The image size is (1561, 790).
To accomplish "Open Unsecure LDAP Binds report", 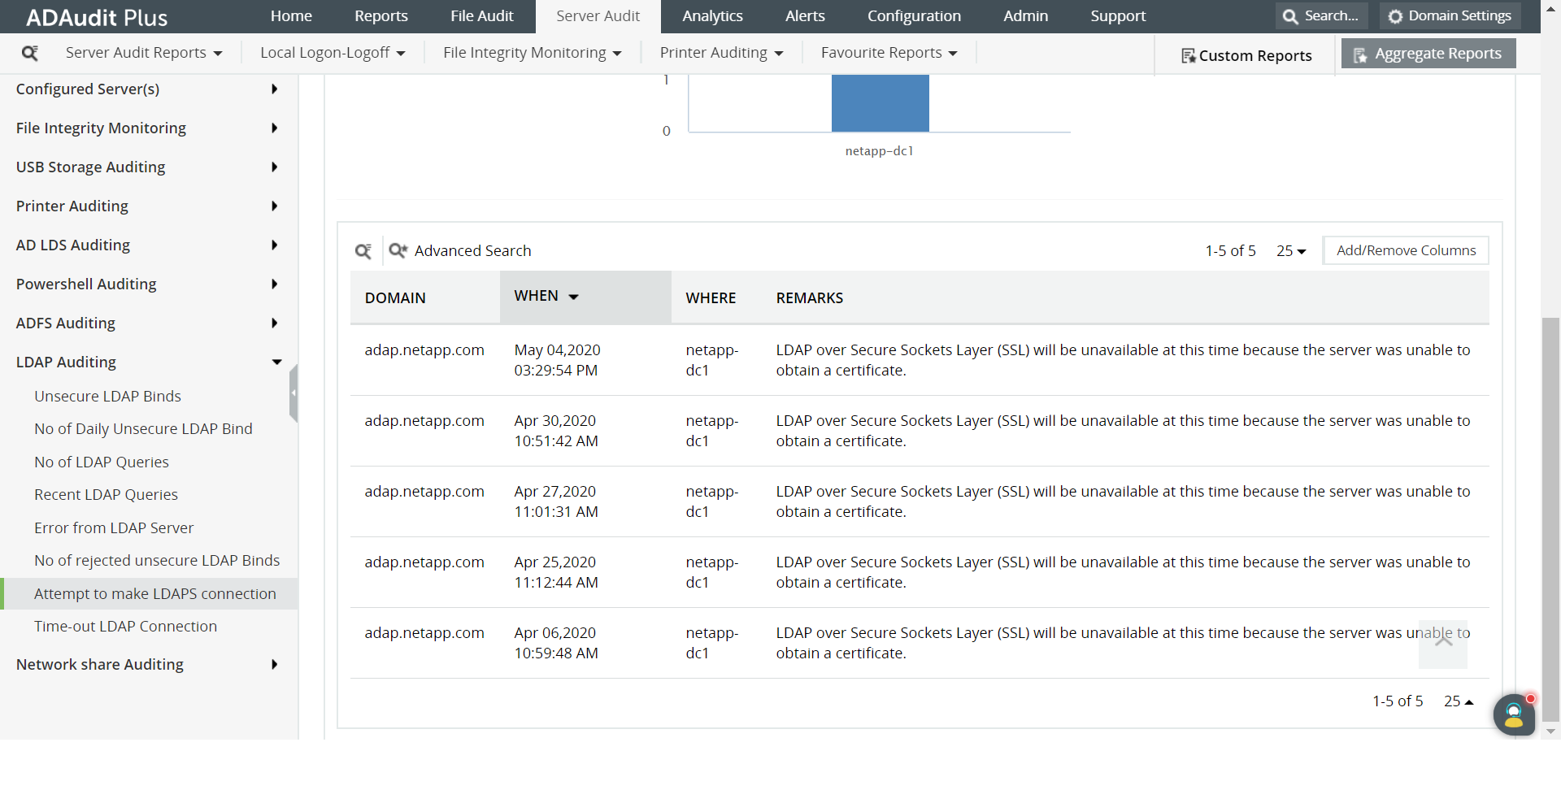I will [107, 396].
